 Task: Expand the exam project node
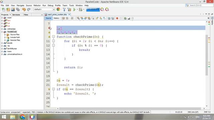coord(2,18)
